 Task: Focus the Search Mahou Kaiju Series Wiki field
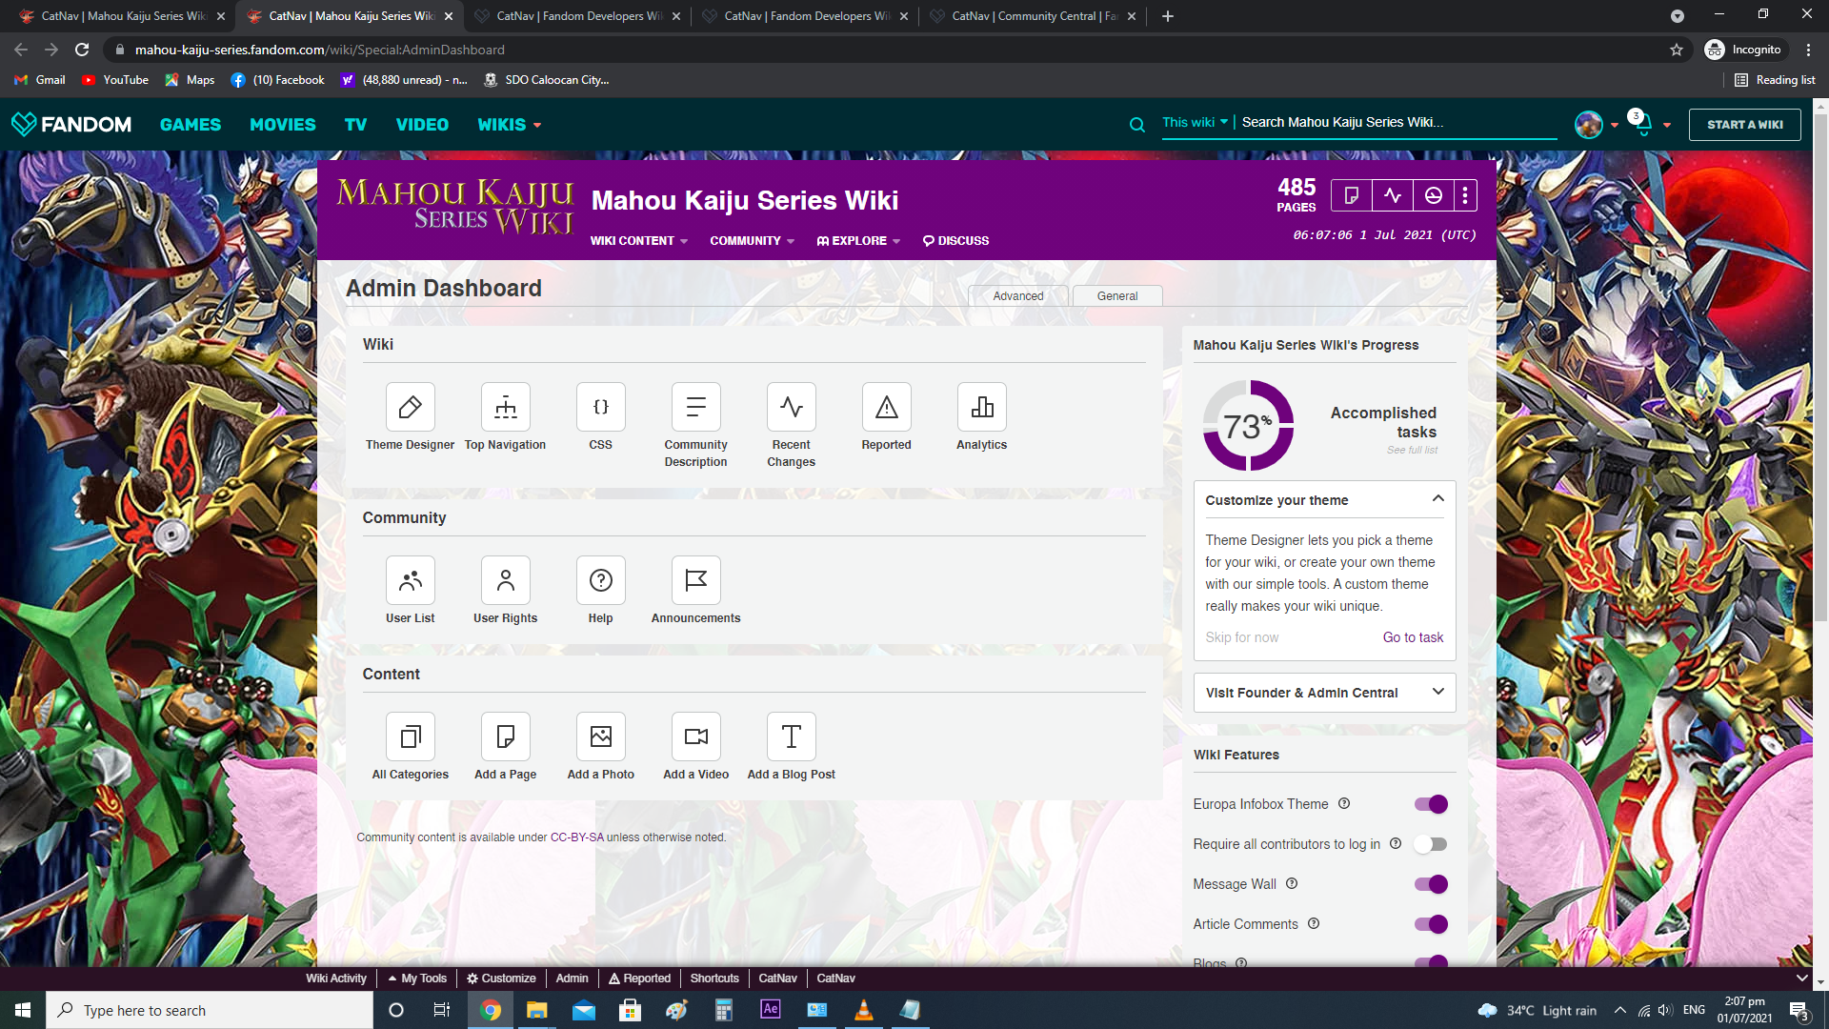pos(1397,122)
